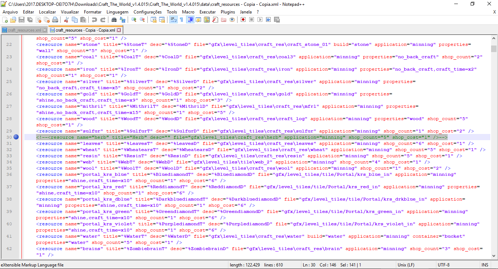The image size is (498, 269).
Task: Create a new document with the New icon
Action: 5,20
